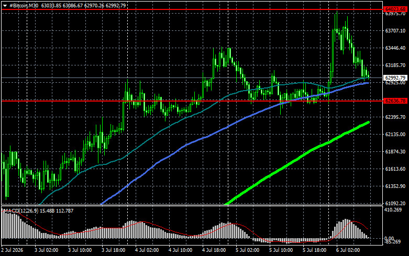
Task: Click the 63446.40 price scale value
Action: point(395,48)
